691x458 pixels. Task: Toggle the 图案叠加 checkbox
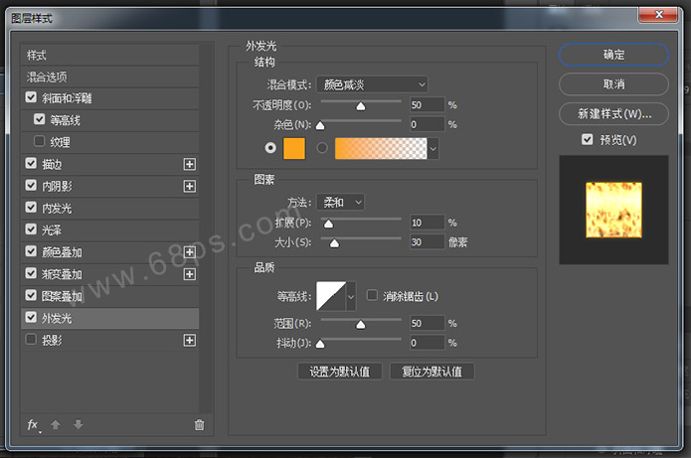point(31,295)
